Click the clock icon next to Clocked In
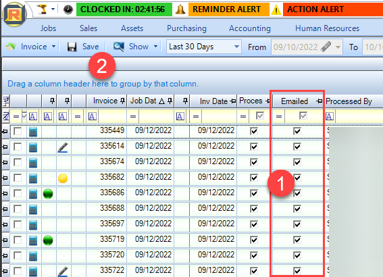Viewport: 383px width, 277px height. 68,9
